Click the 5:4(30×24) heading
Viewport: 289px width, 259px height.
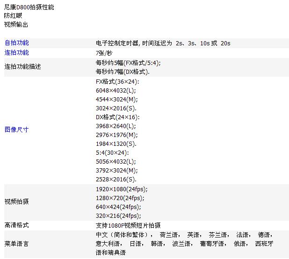pos(112,153)
